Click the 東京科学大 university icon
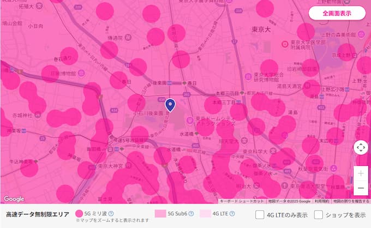The height and width of the screenshot is (228, 371). click(273, 151)
